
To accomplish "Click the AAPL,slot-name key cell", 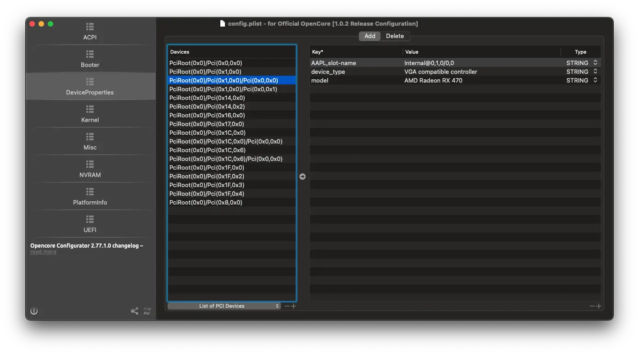I will (356, 63).
